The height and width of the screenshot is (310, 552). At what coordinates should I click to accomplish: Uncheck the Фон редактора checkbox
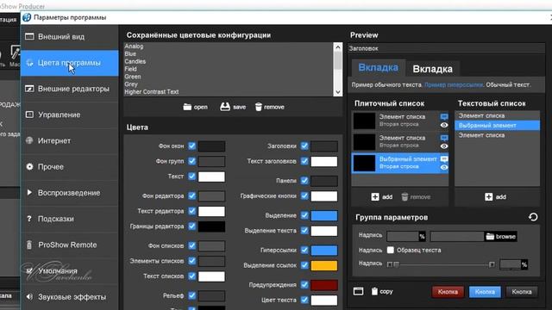click(x=191, y=195)
